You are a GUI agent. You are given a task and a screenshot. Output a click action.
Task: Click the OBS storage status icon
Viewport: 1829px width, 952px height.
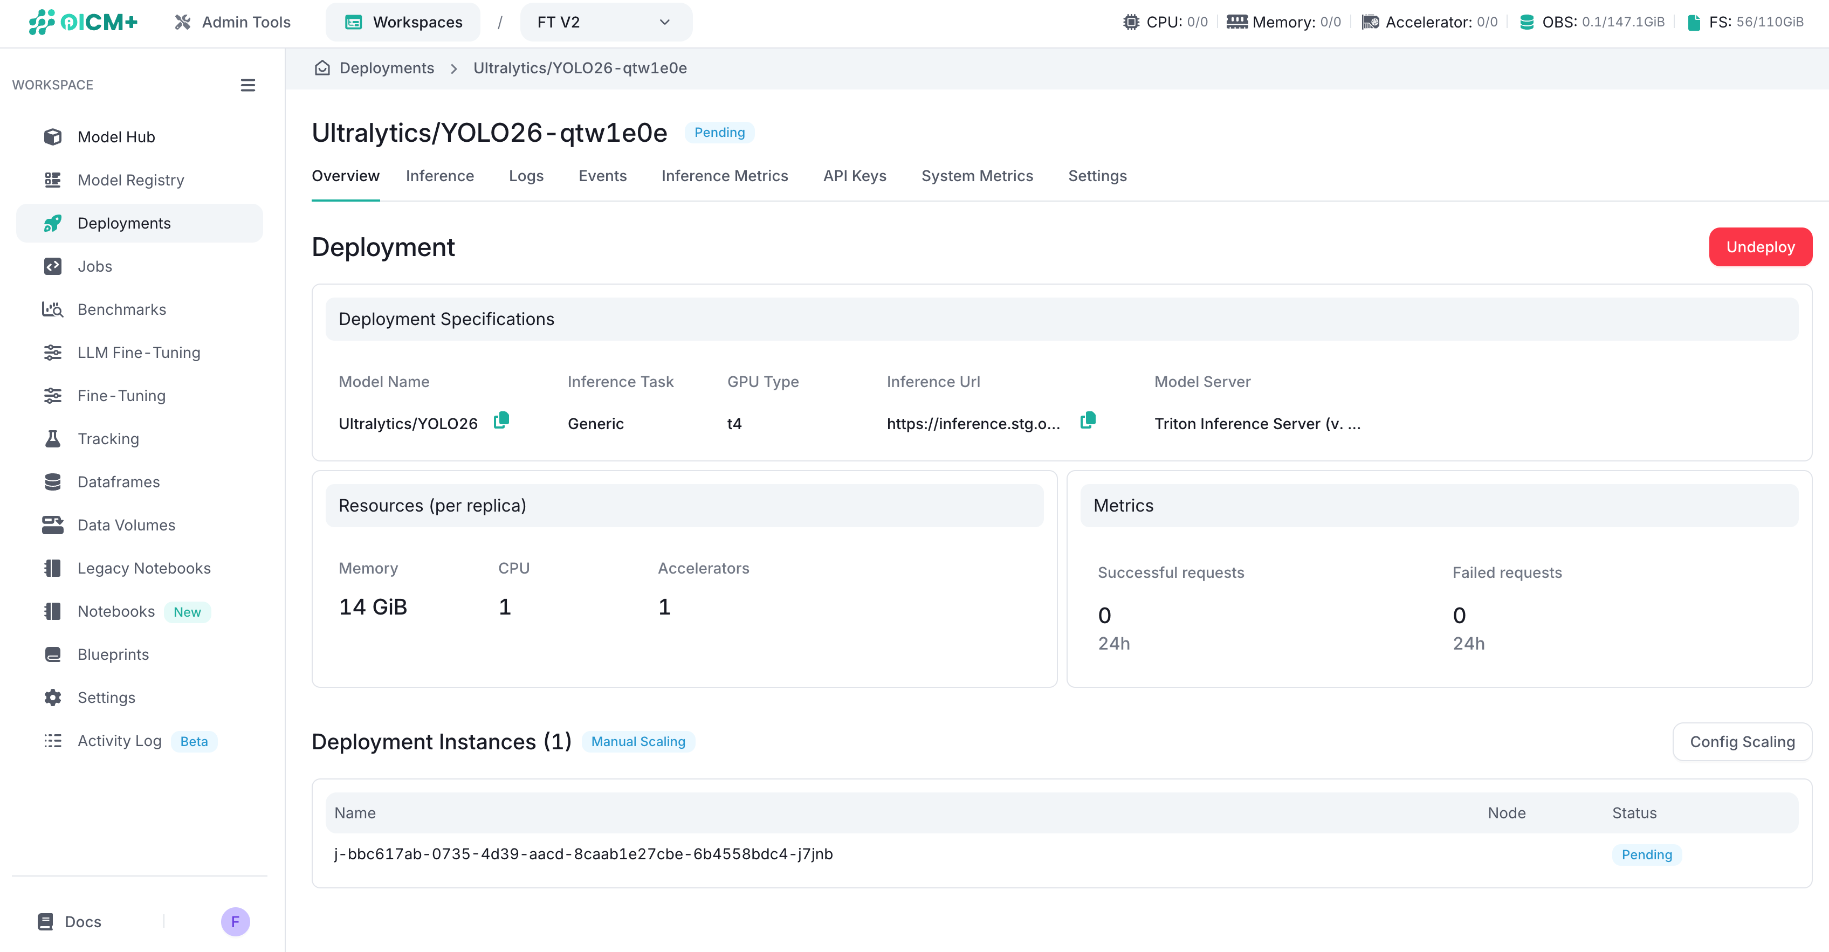(1527, 22)
